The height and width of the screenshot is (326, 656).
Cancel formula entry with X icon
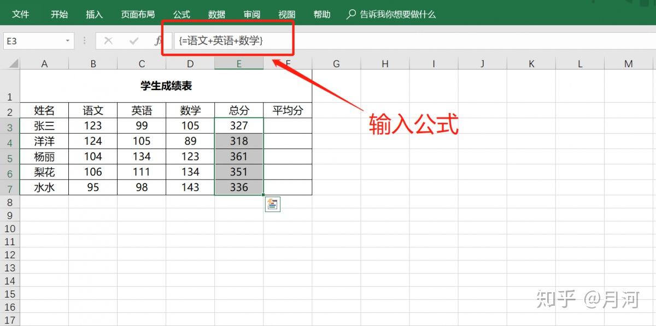pos(108,41)
